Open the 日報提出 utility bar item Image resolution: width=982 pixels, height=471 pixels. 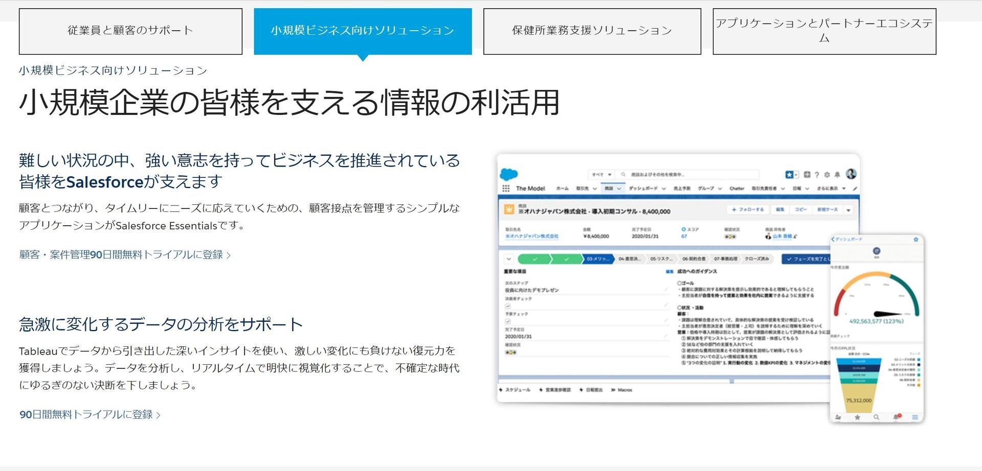coord(591,390)
